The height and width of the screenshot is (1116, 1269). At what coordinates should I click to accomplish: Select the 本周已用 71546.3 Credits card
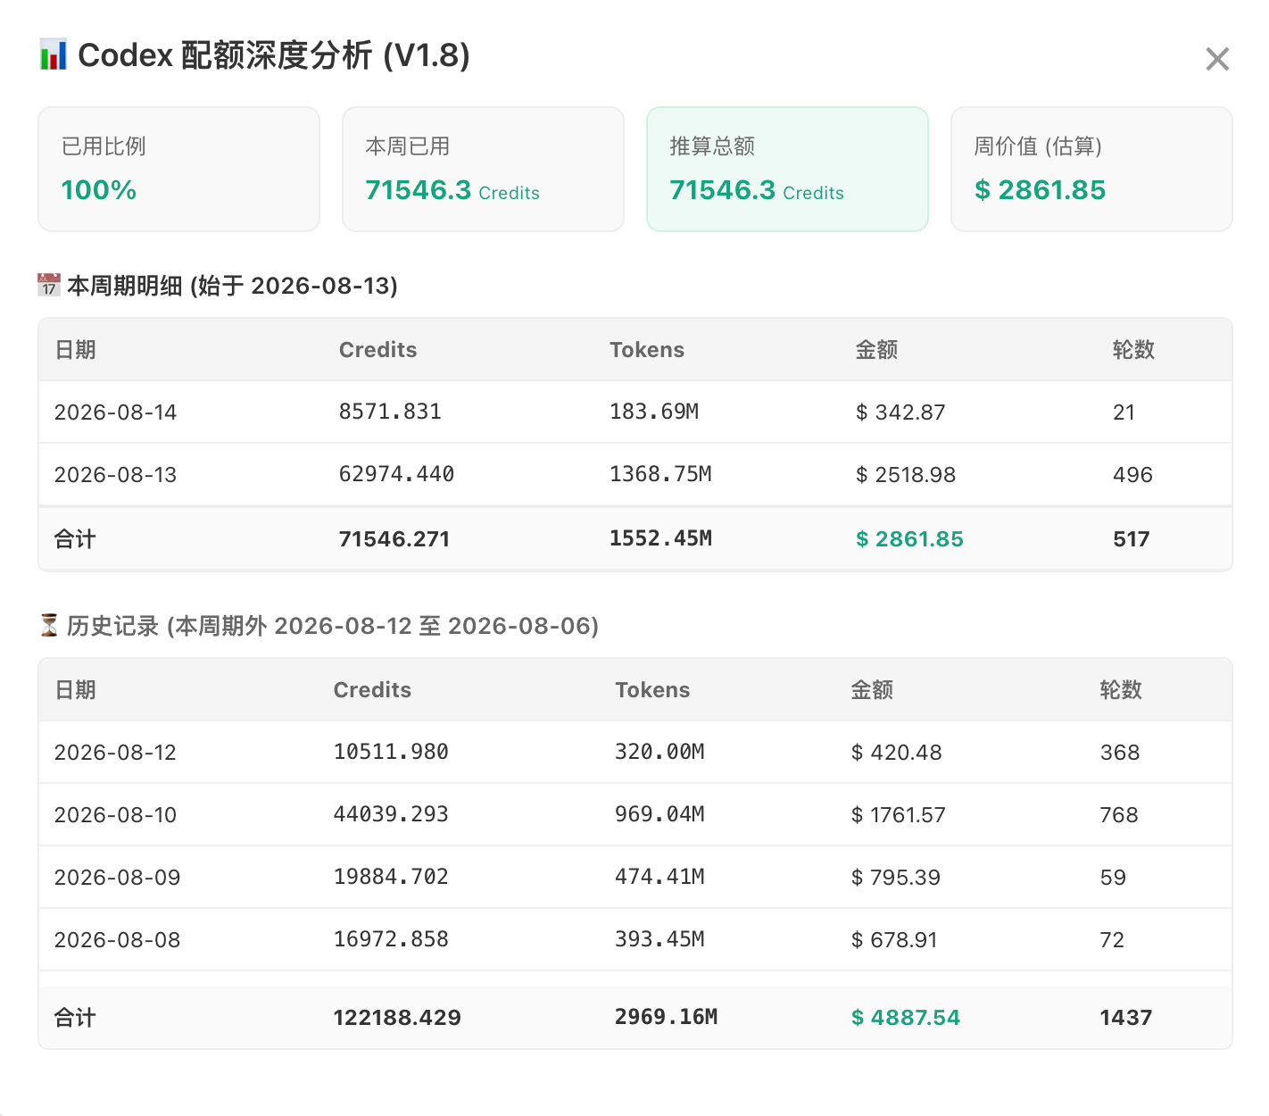483,169
